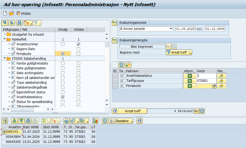
Task: Tick Utvalg checkbox for Første gyldighetsdato
Action: tap(63, 63)
